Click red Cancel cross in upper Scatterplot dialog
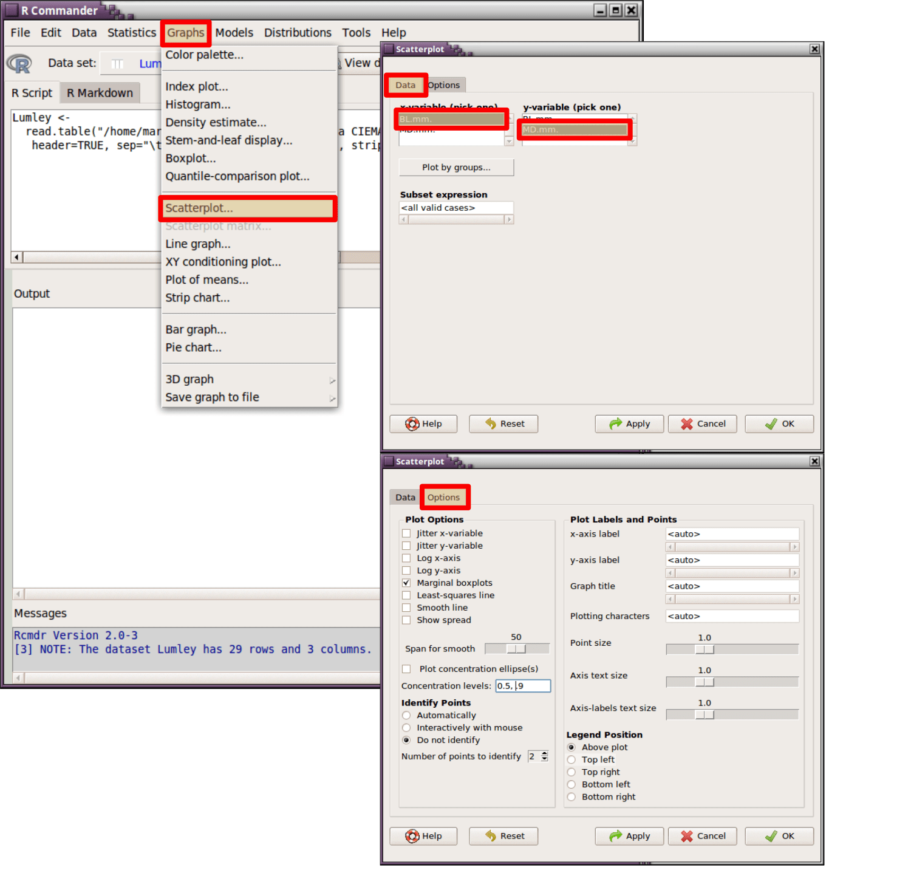The width and height of the screenshot is (911, 884). [x=687, y=424]
